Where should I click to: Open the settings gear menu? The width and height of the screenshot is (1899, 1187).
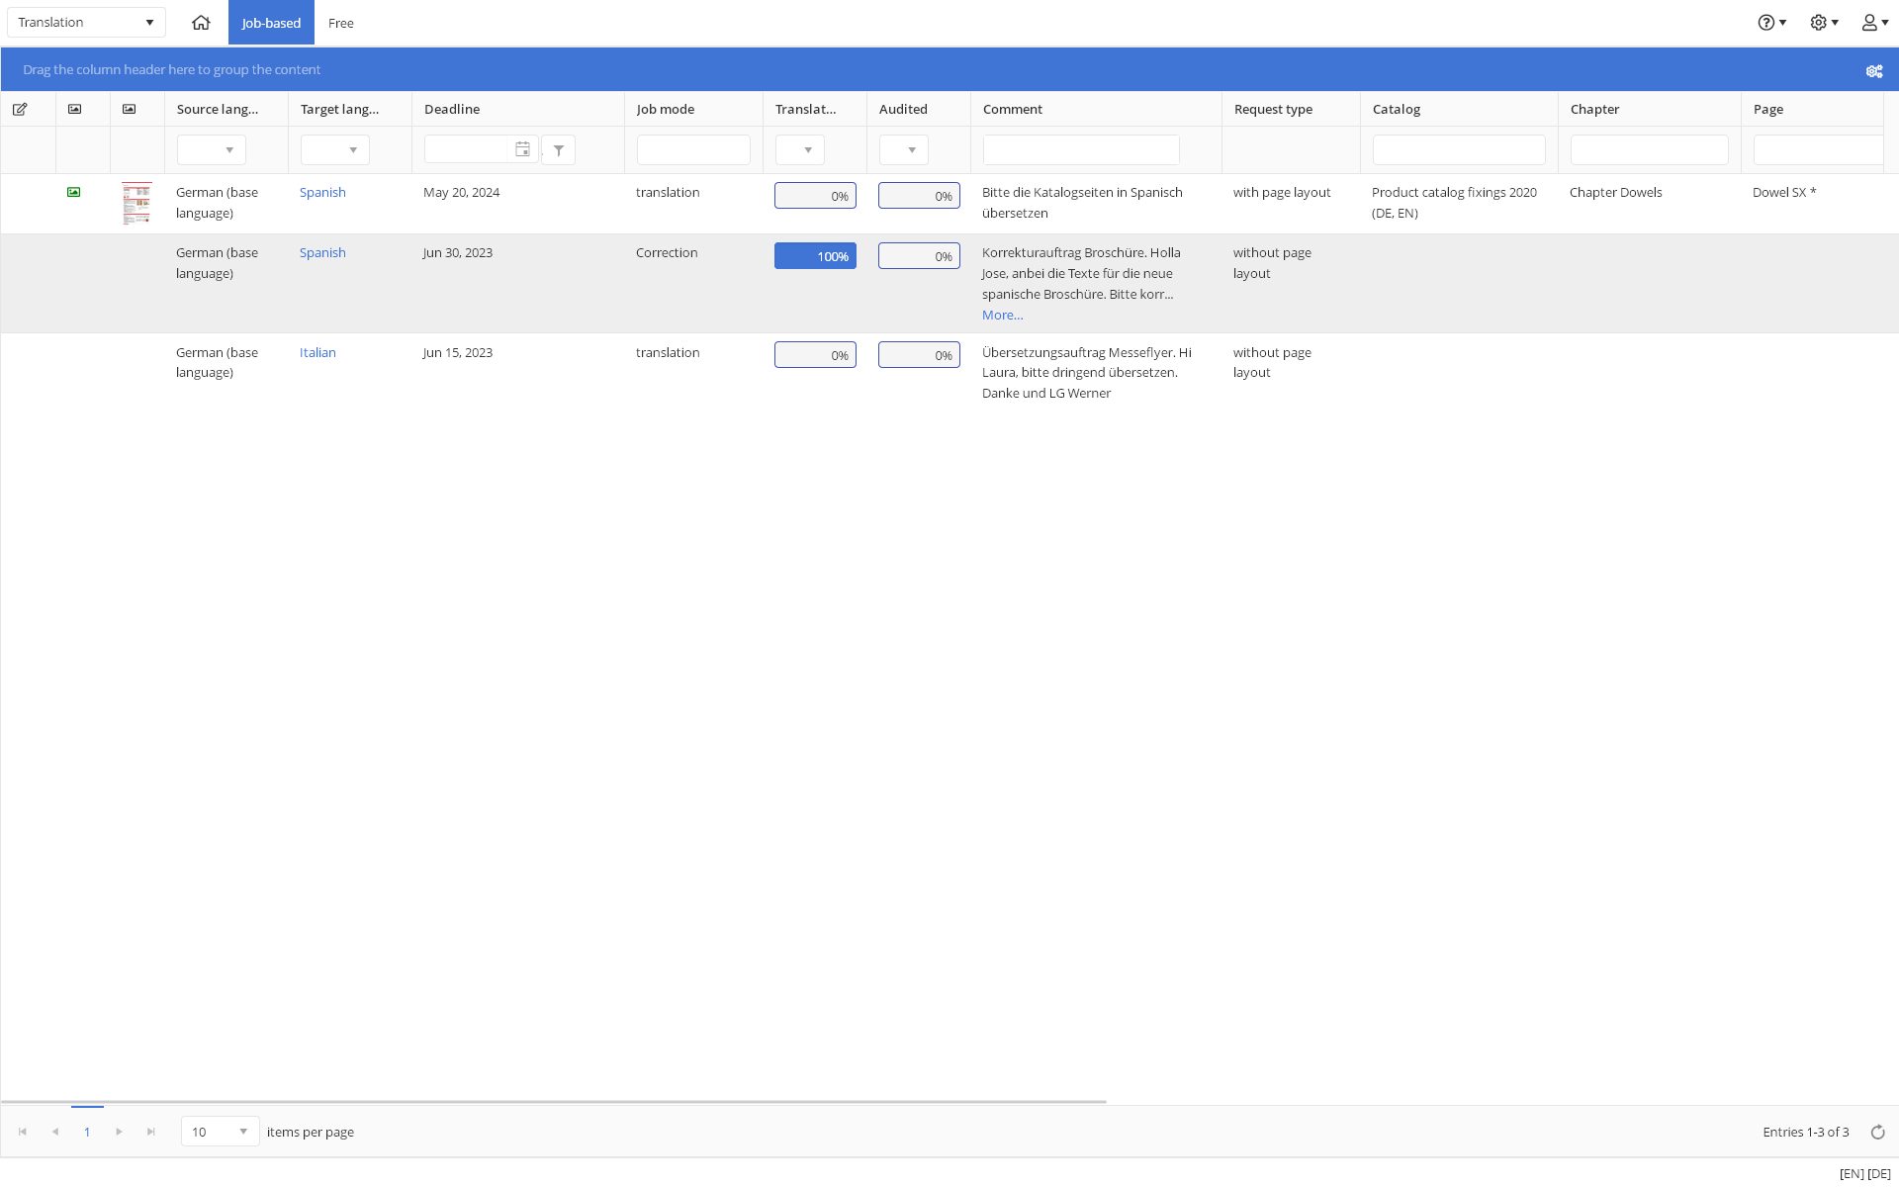pyautogui.click(x=1824, y=23)
